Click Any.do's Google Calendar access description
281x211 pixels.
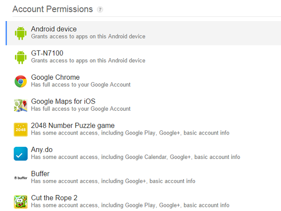point(135,157)
